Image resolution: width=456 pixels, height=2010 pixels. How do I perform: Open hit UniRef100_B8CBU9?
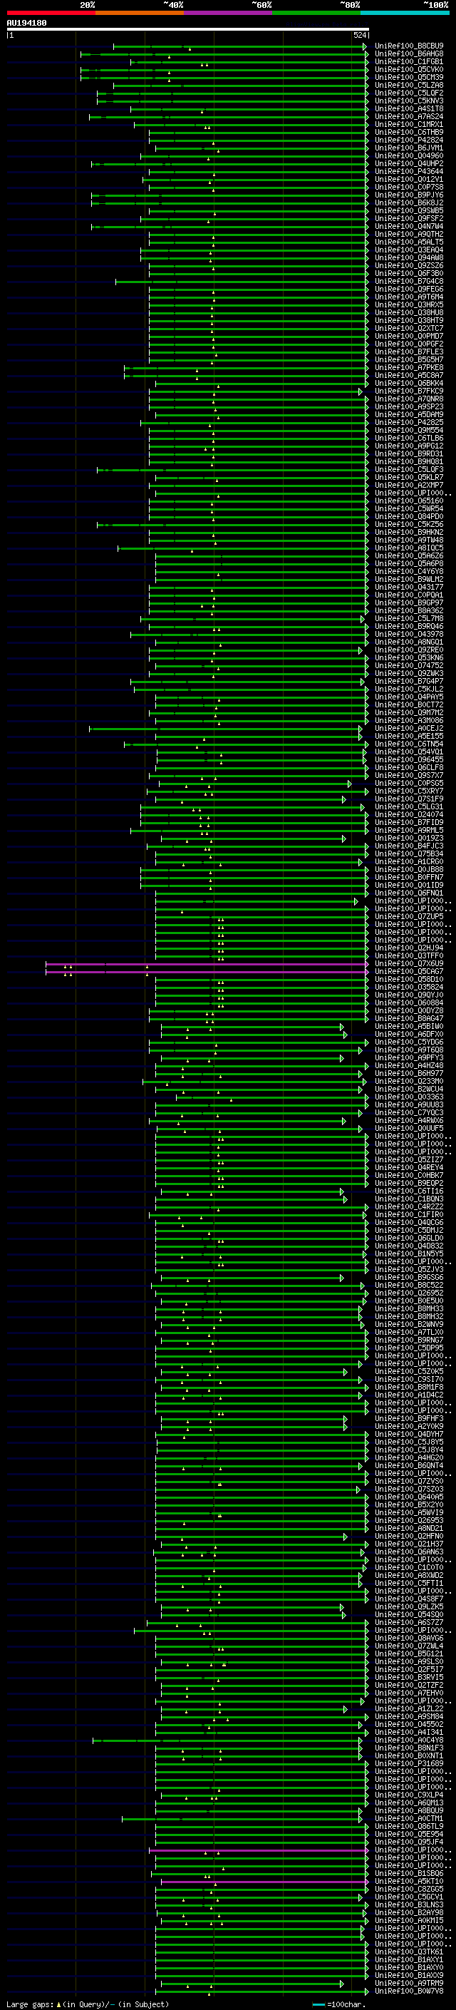pos(408,46)
